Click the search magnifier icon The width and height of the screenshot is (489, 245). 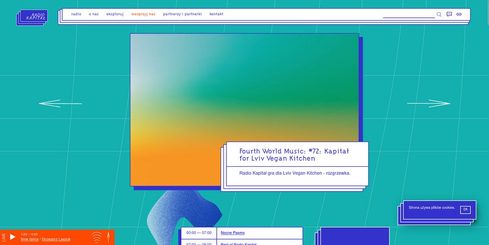[x=439, y=14]
